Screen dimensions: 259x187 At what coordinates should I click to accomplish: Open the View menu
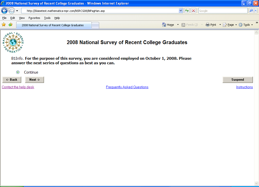point(22,18)
